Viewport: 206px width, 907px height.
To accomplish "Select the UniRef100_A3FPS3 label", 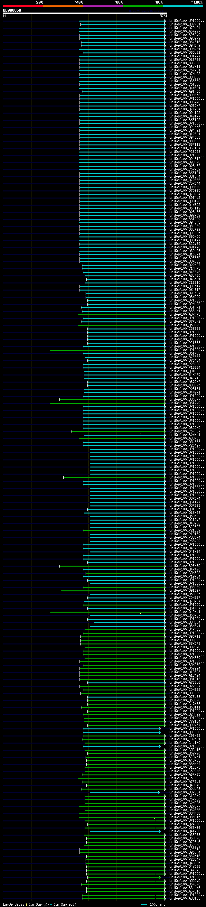I will [185, 835].
